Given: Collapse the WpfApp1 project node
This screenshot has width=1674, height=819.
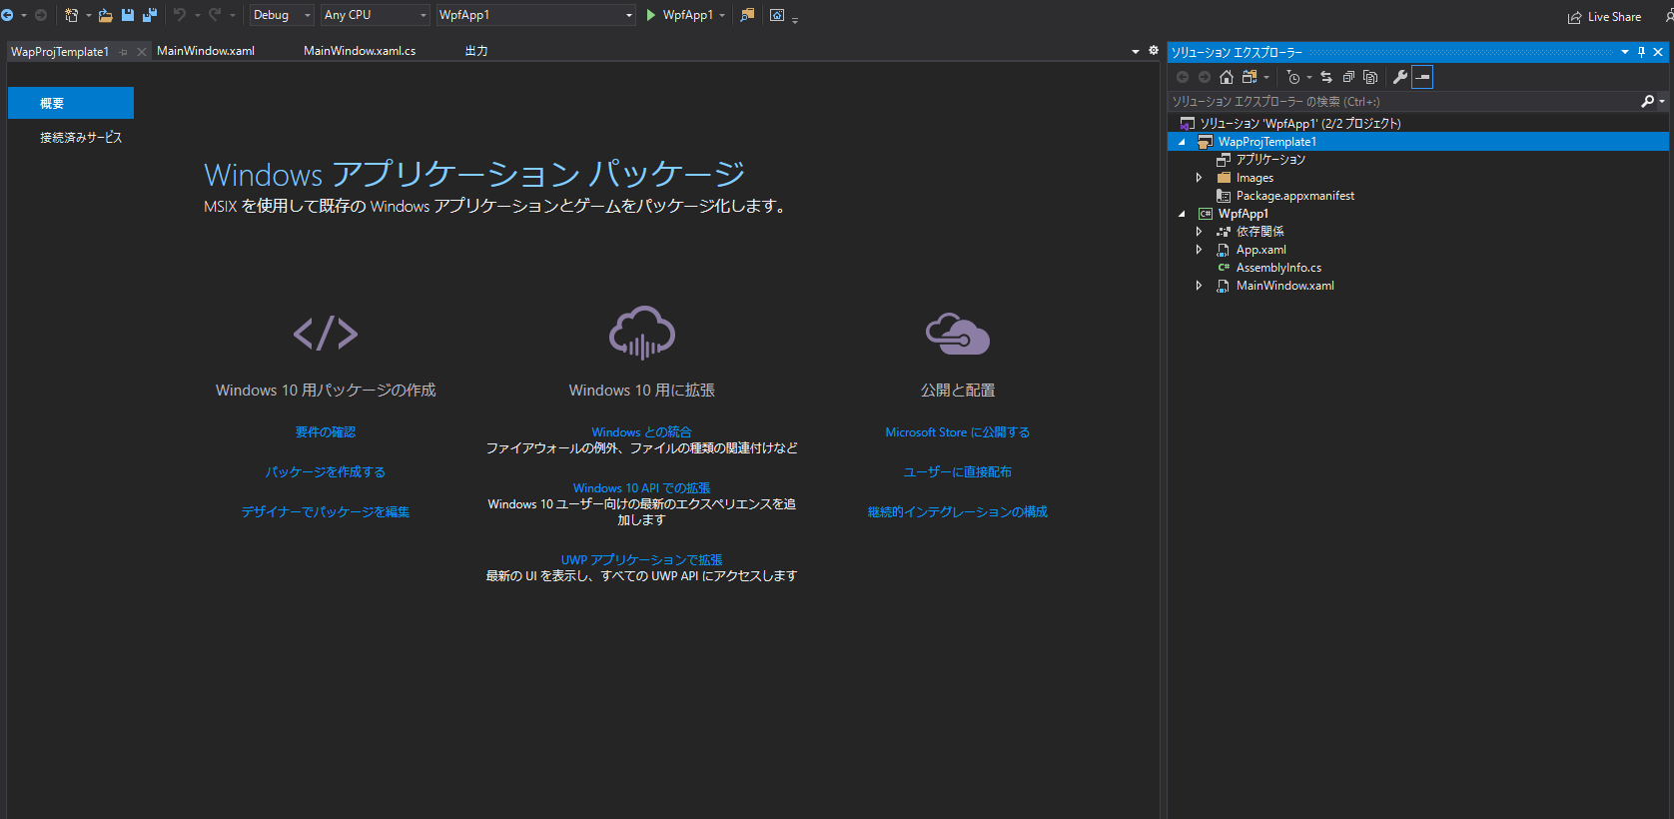Looking at the screenshot, I should [1183, 214].
